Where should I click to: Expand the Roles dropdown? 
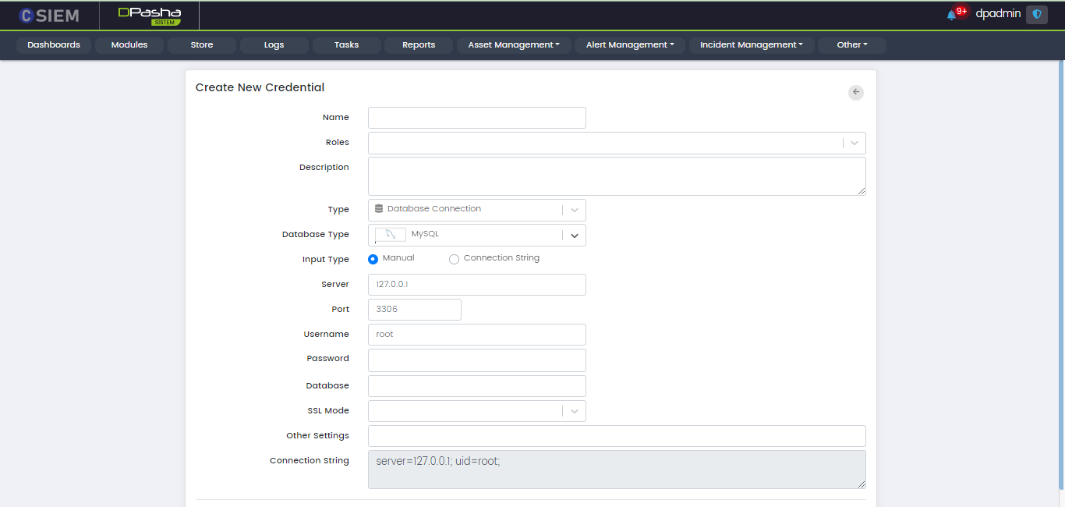pos(854,143)
